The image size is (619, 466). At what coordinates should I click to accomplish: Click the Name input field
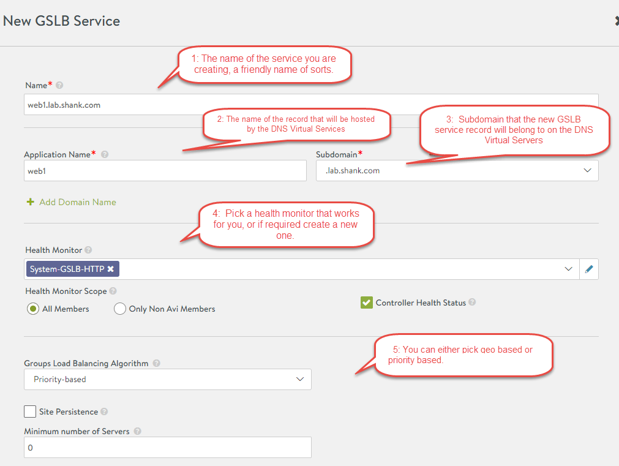coord(311,105)
